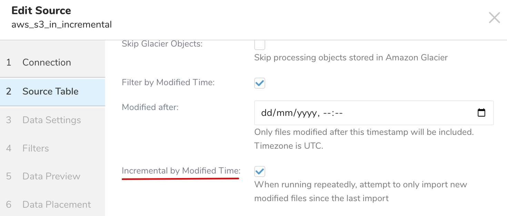Click the Edit Source dialog title

[41, 11]
